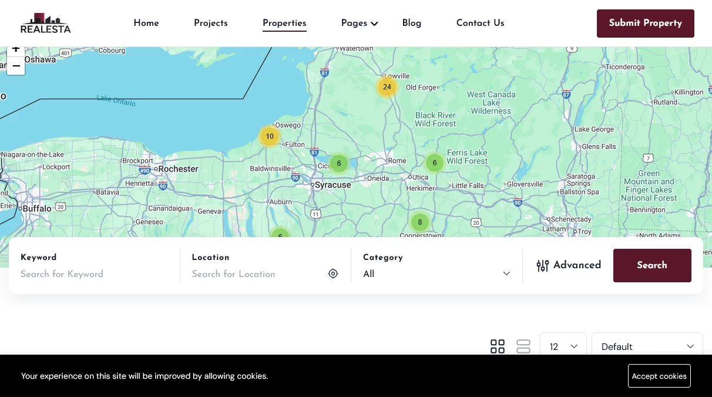Screen dimensions: 712x397
Task: Go to the Projects menu item
Action: [211, 23]
